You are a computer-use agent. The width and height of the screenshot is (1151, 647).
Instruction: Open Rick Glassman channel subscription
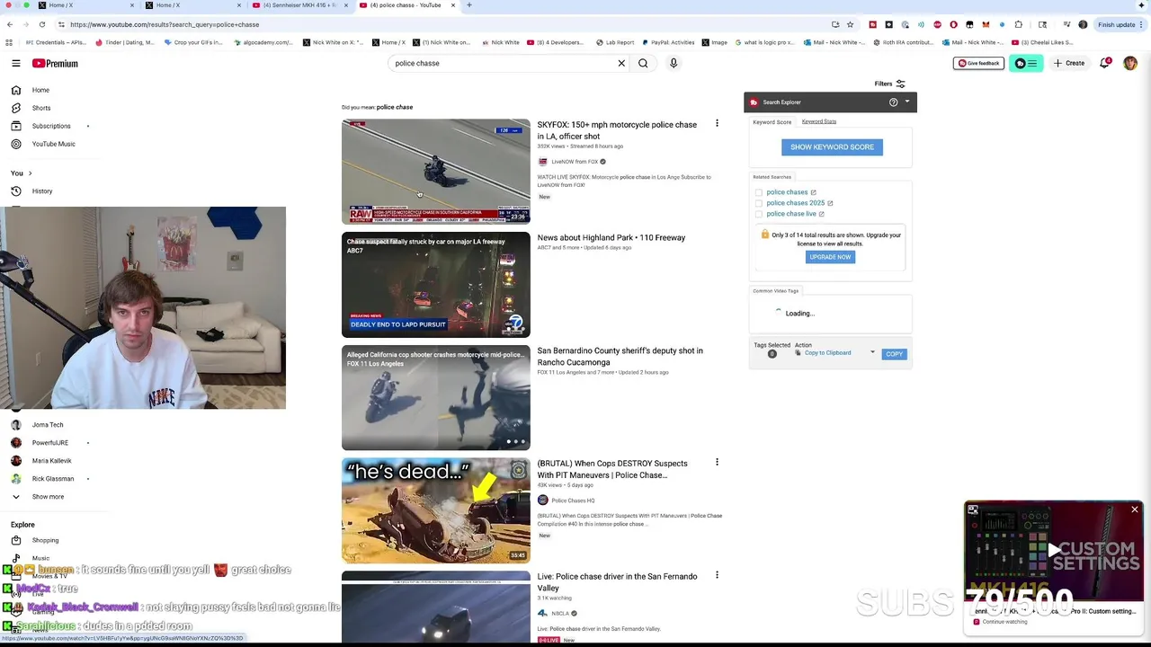[53, 479]
